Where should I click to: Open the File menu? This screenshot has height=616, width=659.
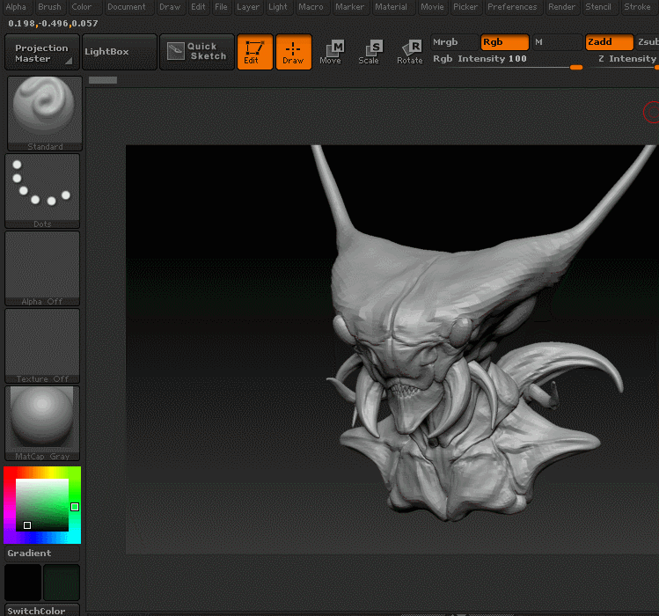(x=221, y=7)
